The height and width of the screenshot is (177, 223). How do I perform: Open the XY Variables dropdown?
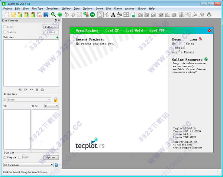click(x=29, y=165)
